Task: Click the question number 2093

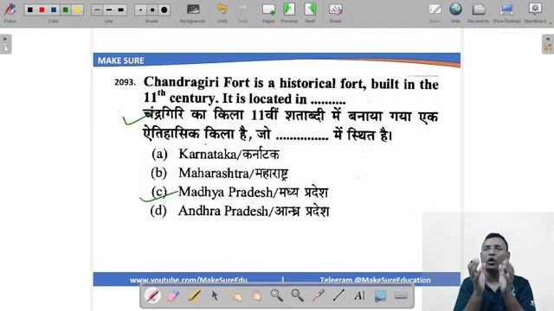Action: 125,82
